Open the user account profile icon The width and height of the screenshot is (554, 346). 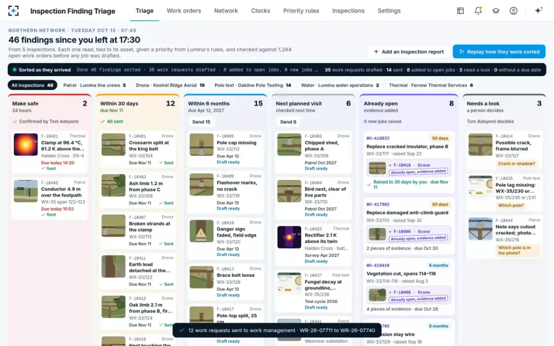(x=513, y=11)
